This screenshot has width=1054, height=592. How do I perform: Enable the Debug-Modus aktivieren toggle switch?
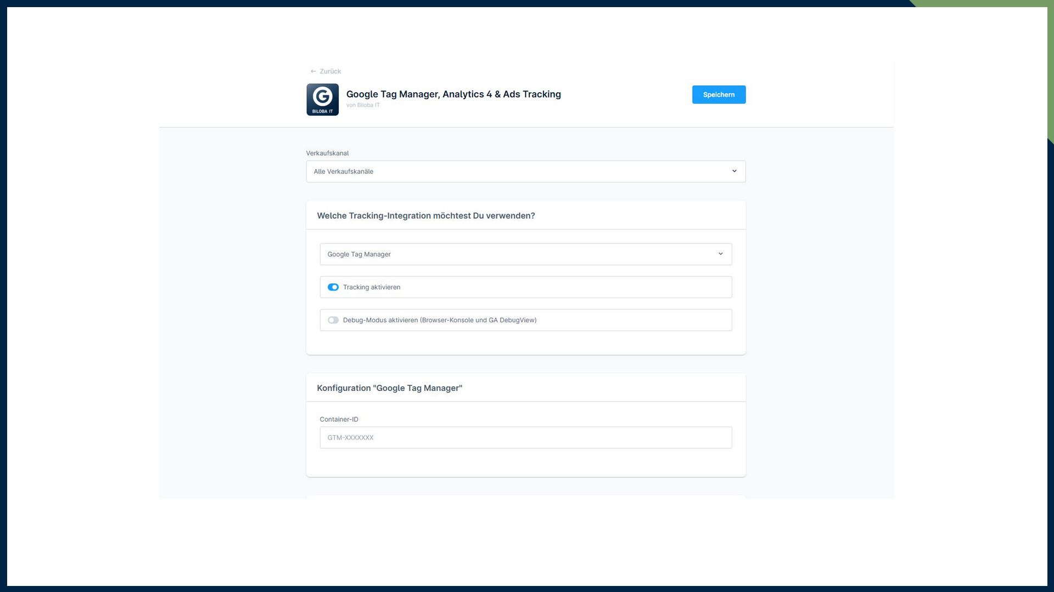click(333, 320)
